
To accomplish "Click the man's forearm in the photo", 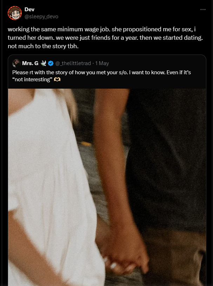I will pos(113,164).
